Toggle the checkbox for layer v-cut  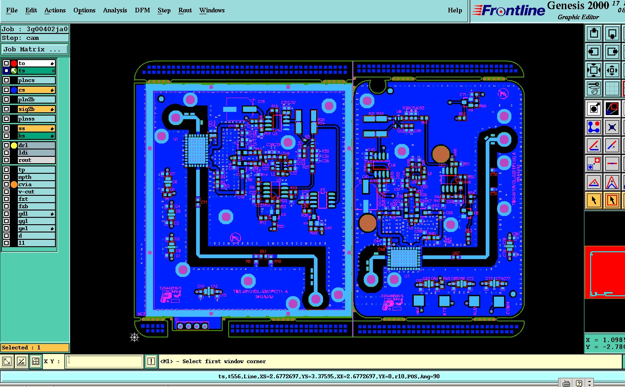coord(6,192)
